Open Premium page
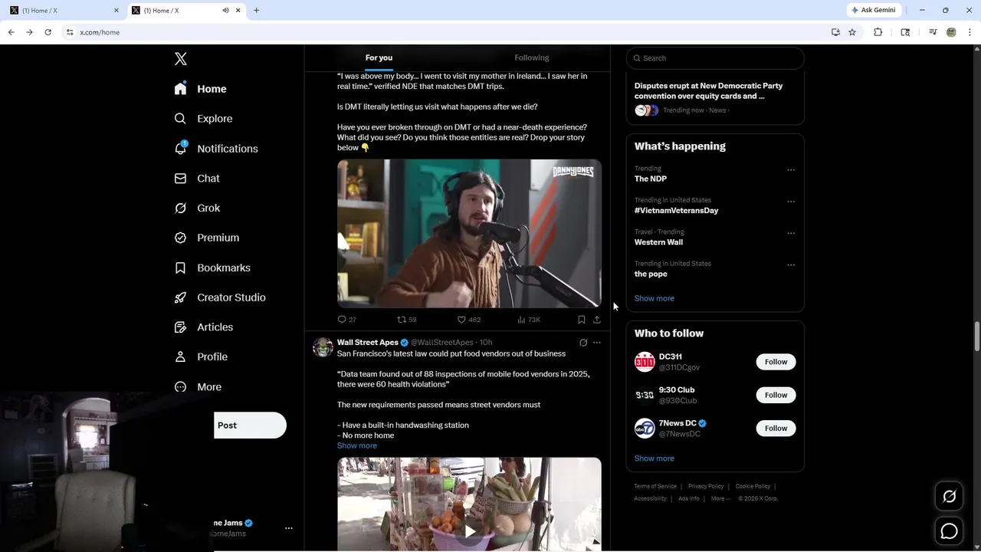 point(207,238)
